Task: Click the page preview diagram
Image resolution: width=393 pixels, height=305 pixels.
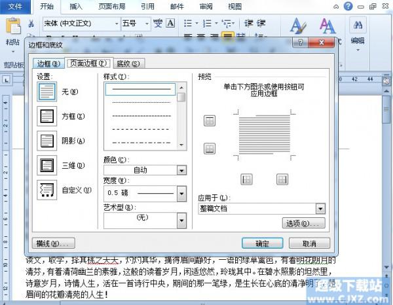Action: (265, 135)
